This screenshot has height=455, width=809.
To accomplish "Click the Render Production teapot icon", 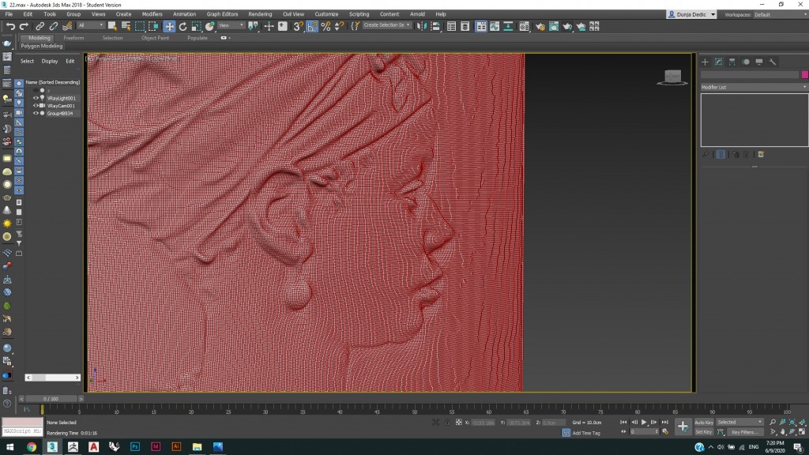I will pyautogui.click(x=567, y=26).
